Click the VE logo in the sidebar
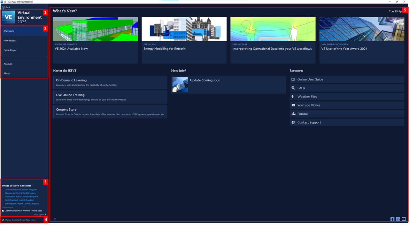409x225 pixels. [8, 17]
